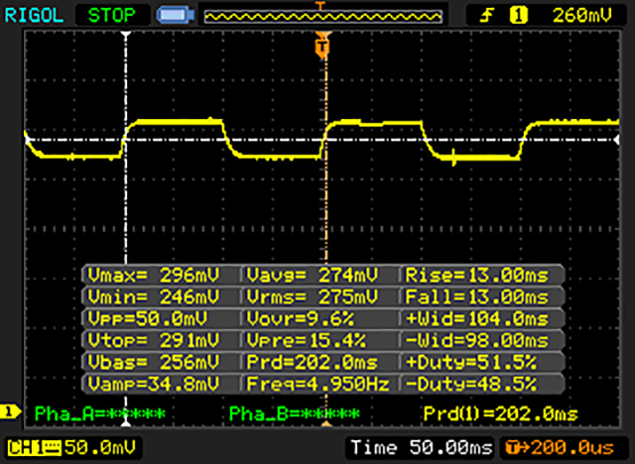Image resolution: width=635 pixels, height=464 pixels.
Task: Click the Fall=13.00ms measurement
Action: (477, 297)
